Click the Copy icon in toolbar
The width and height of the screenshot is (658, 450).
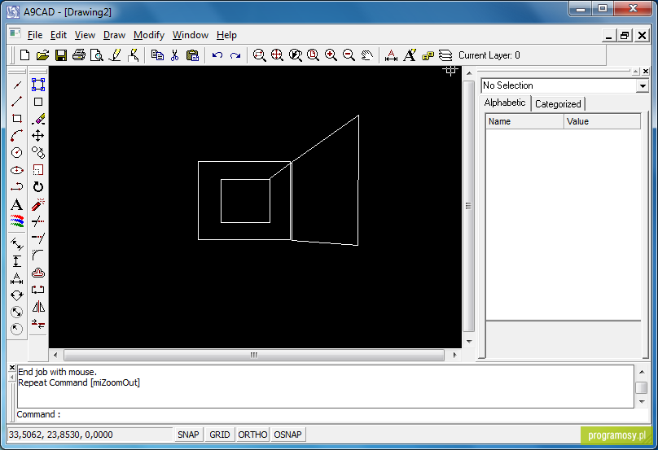point(157,55)
